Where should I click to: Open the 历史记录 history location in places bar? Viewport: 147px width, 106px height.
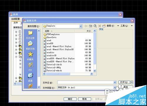click(30, 35)
